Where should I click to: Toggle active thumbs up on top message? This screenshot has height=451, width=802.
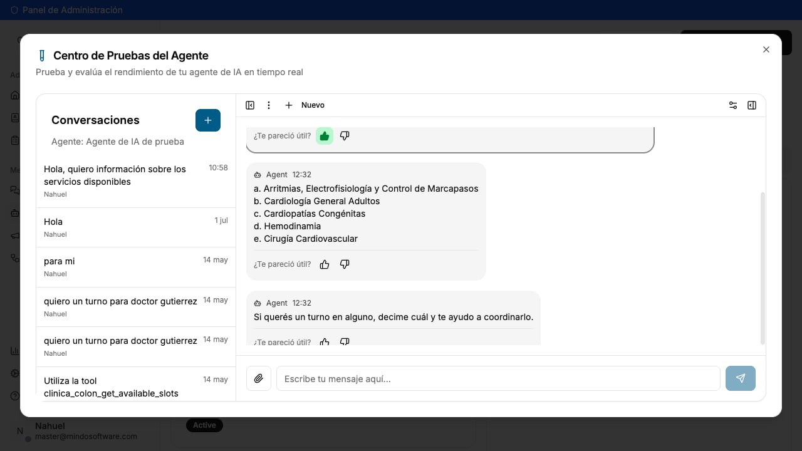325,136
